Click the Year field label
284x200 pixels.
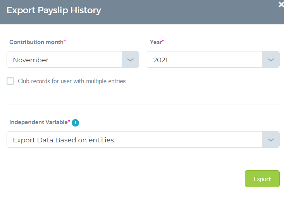pyautogui.click(x=156, y=42)
